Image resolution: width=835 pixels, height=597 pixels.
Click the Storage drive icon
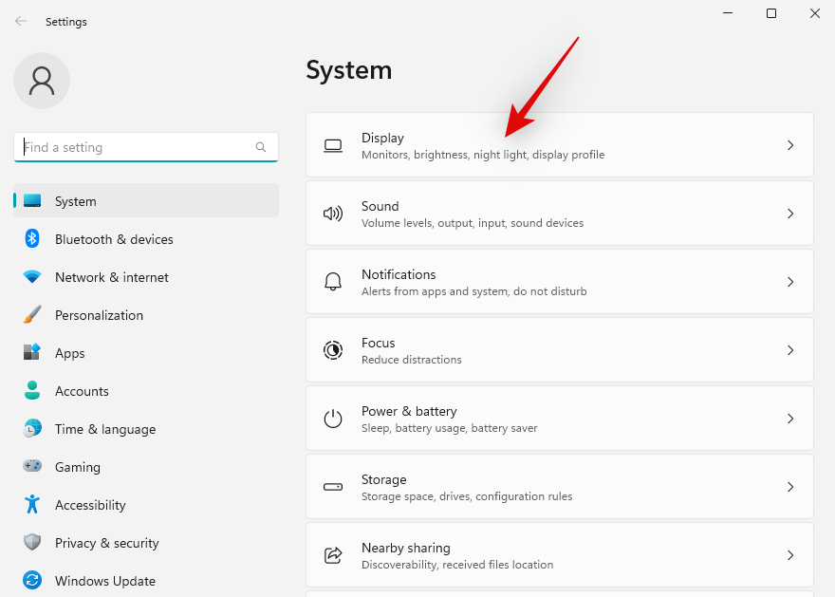[333, 486]
